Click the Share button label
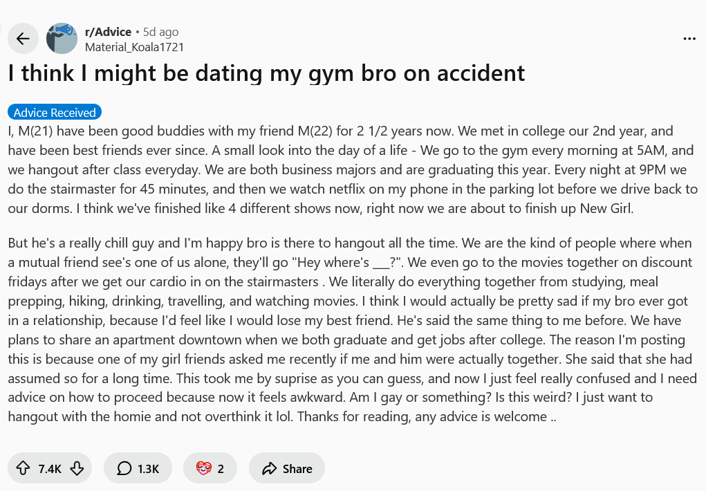This screenshot has height=491, width=706. tap(297, 469)
